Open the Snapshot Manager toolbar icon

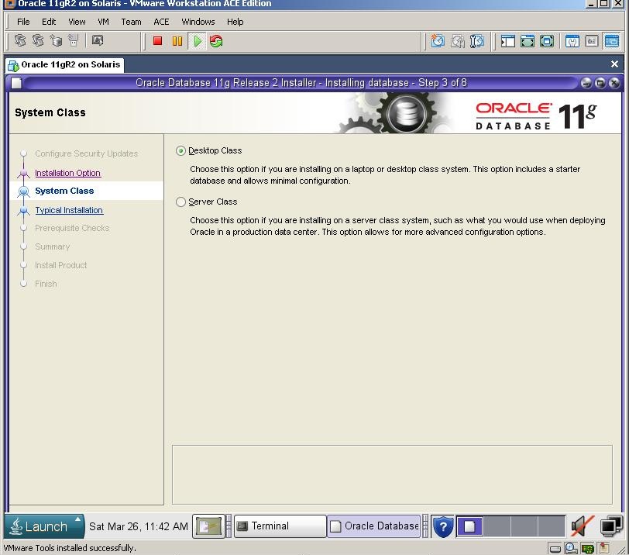coord(476,40)
